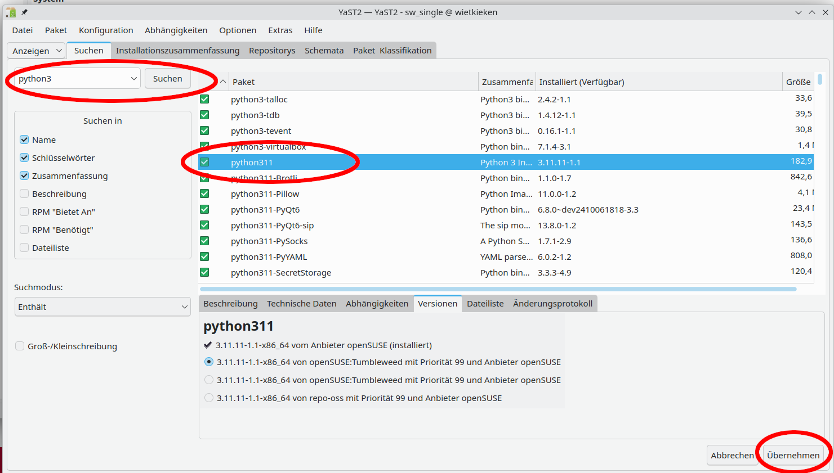Click the pin window icon
The height and width of the screenshot is (473, 834).
point(24,12)
